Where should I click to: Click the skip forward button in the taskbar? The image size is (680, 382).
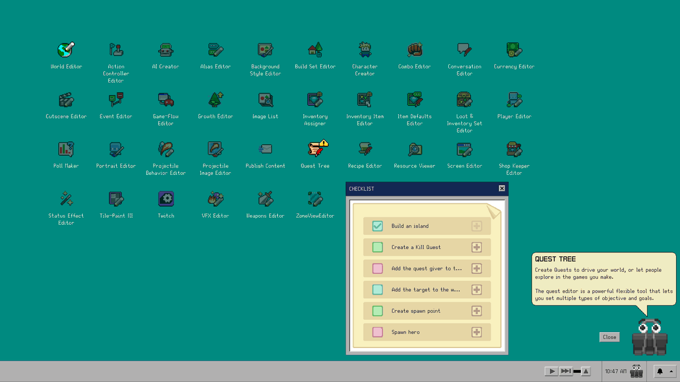coord(566,371)
